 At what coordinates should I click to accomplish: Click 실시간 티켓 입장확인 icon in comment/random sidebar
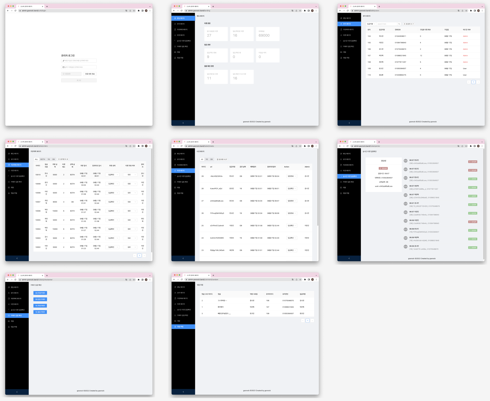click(175, 310)
